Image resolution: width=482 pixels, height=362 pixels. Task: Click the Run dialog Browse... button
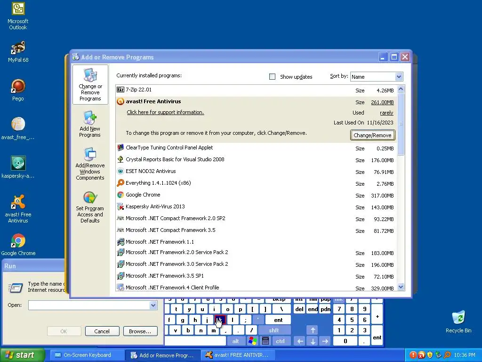[140, 331]
